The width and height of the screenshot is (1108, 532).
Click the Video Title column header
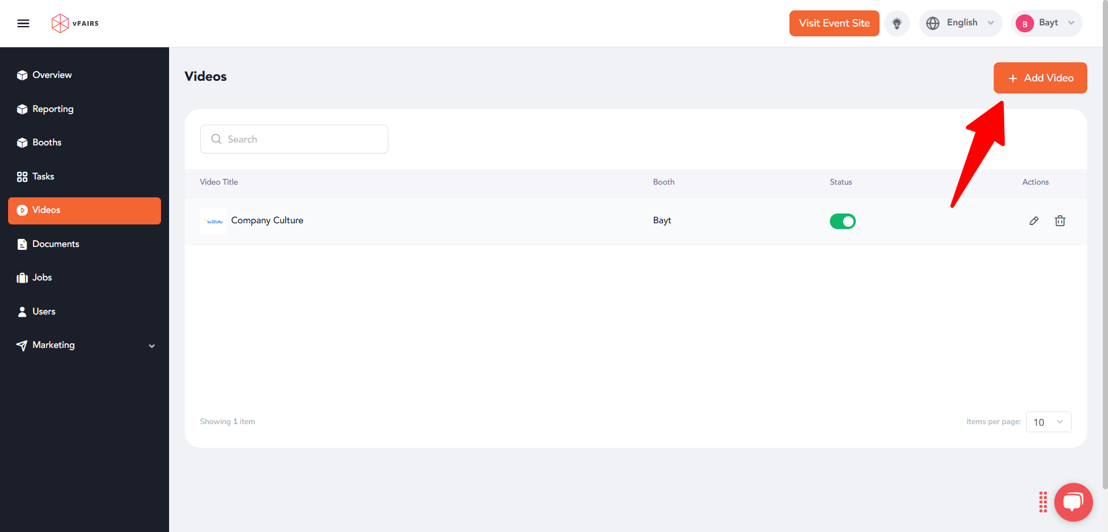pyautogui.click(x=219, y=182)
